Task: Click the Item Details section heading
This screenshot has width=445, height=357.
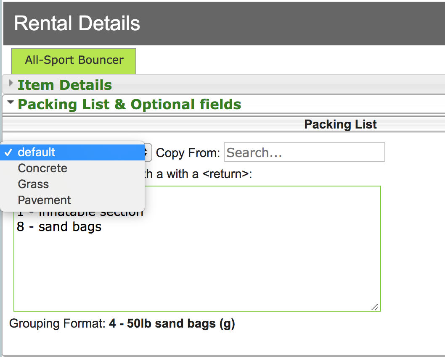Action: click(x=65, y=85)
